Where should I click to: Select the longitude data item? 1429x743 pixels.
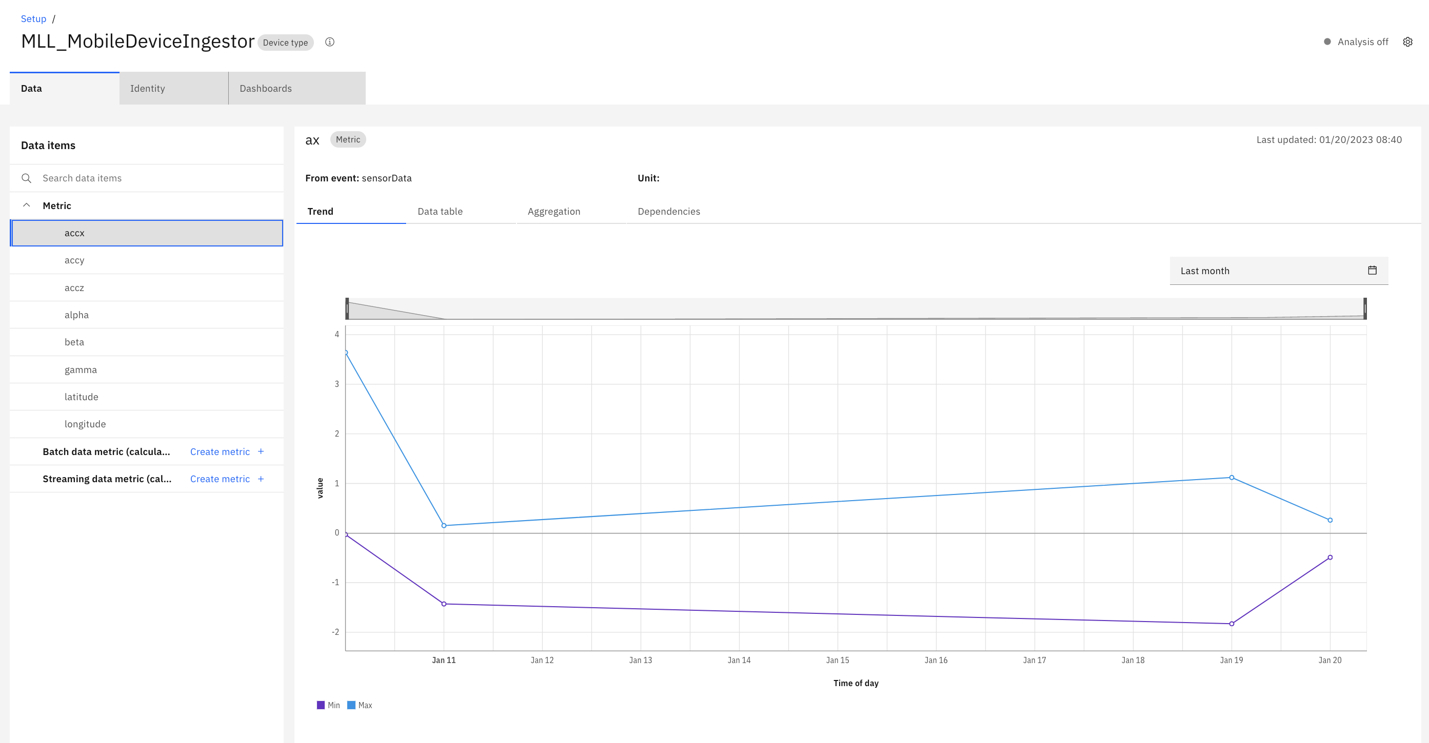(147, 424)
